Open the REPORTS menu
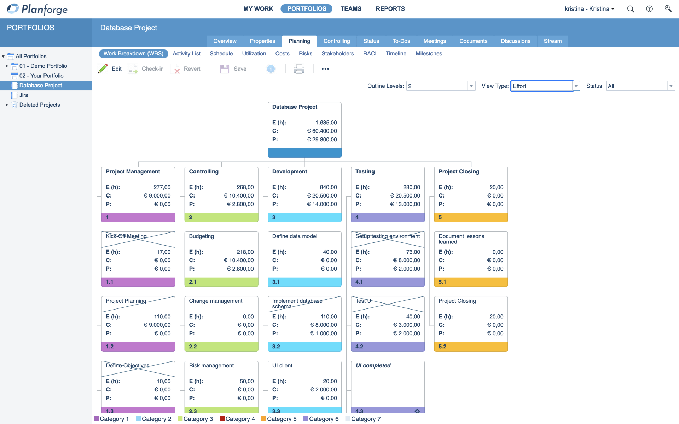This screenshot has width=679, height=424. 390,9
